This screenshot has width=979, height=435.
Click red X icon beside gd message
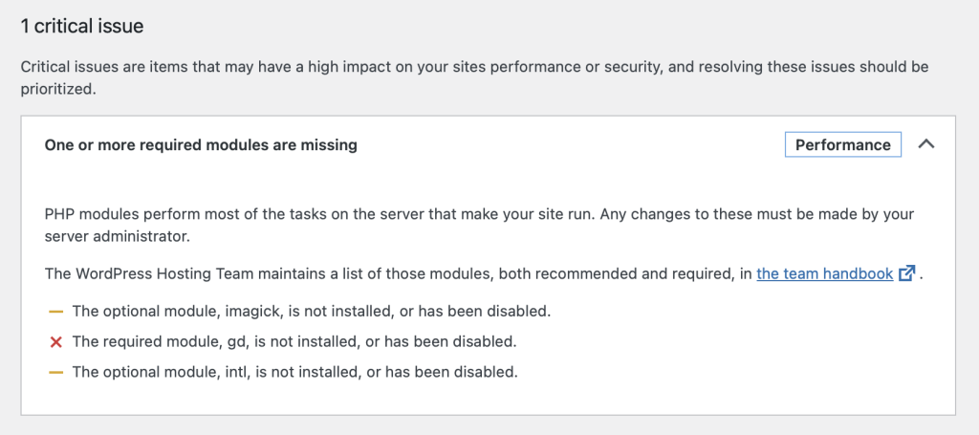55,342
